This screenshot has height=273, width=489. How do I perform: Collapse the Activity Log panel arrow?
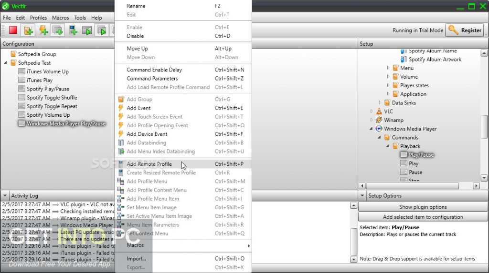click(x=5, y=196)
